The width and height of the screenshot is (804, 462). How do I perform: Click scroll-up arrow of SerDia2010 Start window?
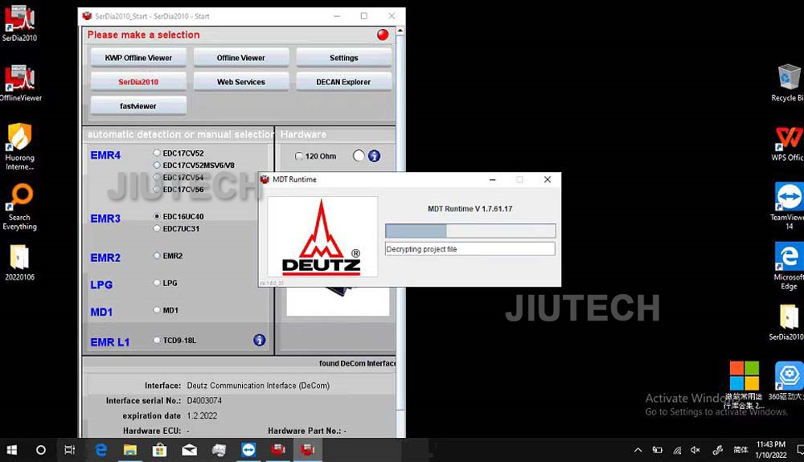pos(400,31)
